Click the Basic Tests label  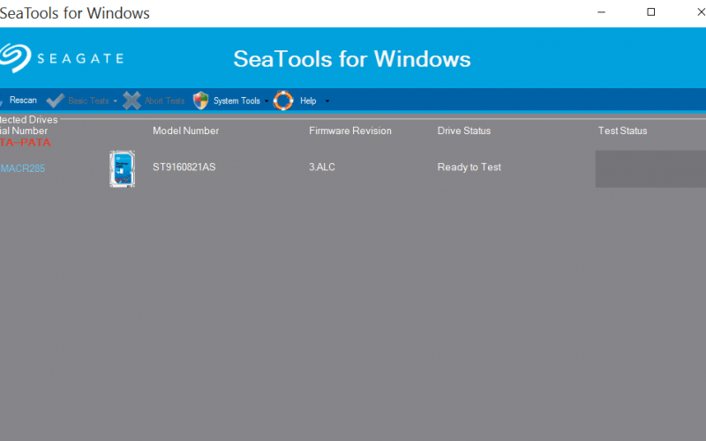89,101
